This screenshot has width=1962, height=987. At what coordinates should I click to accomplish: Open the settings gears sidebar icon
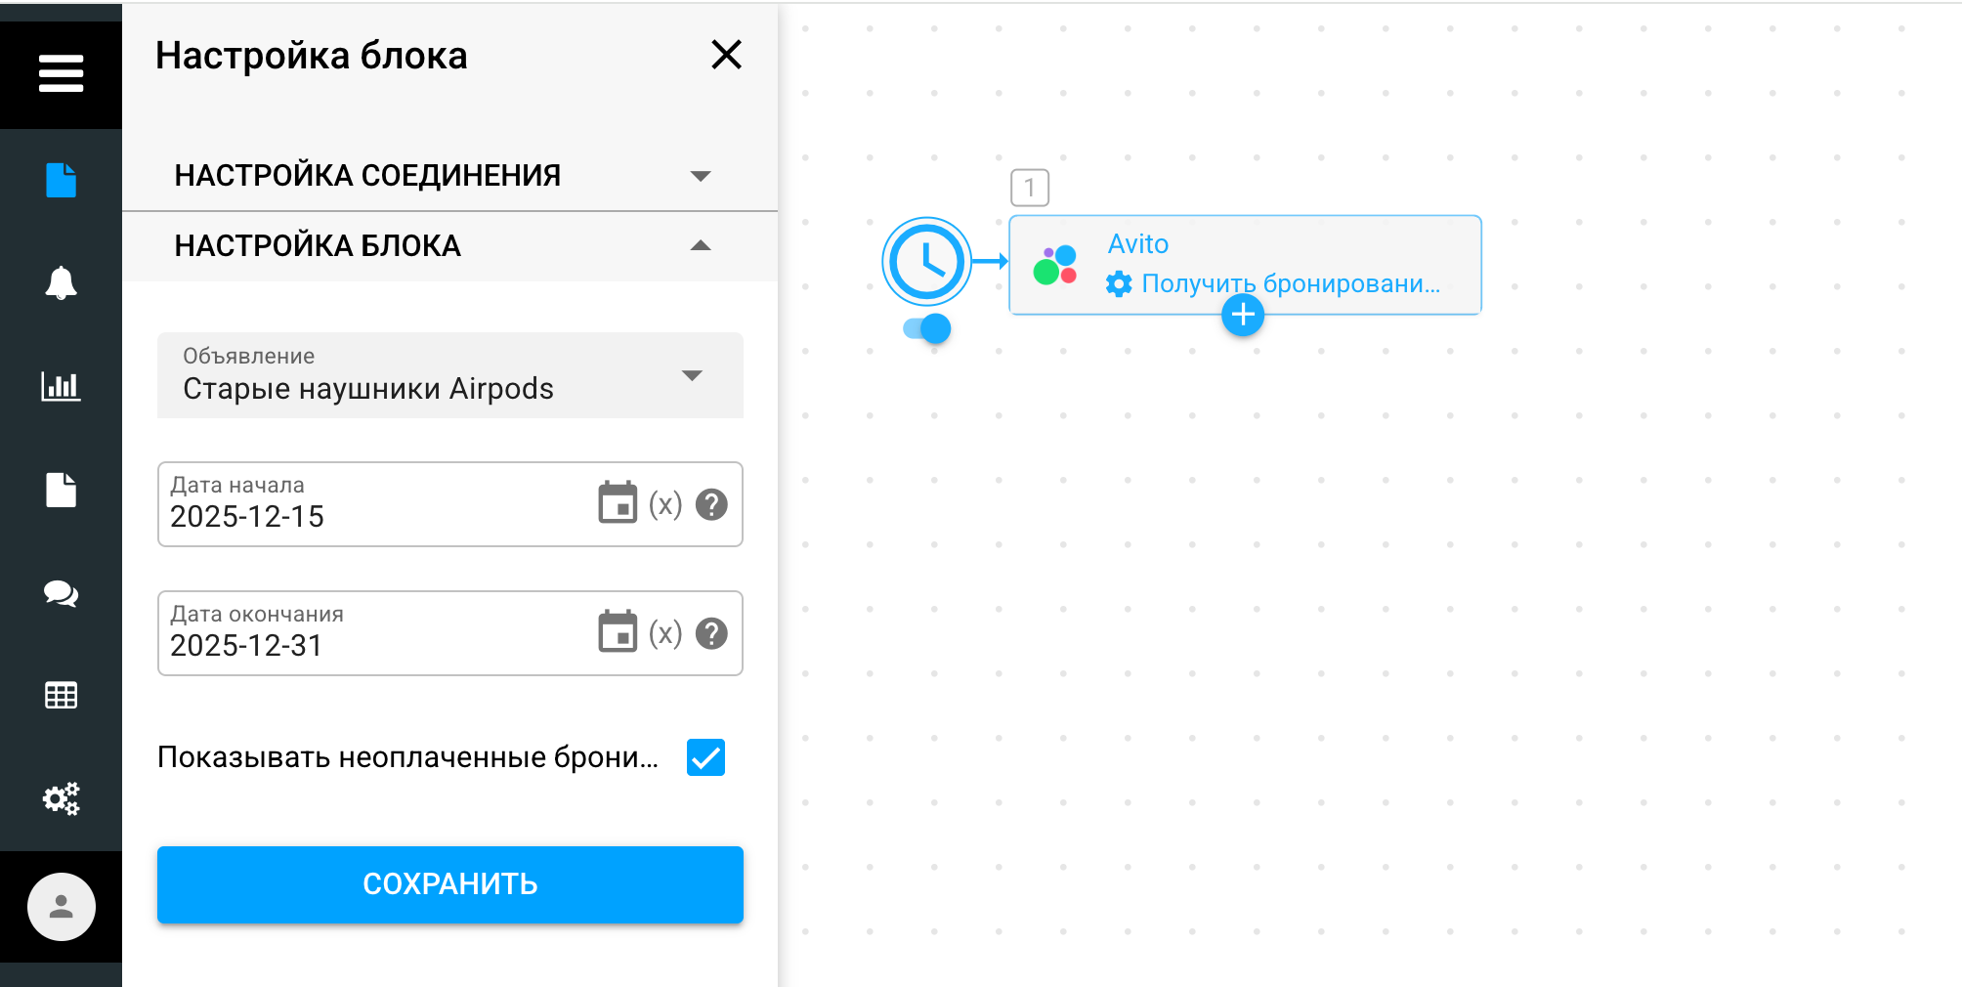pyautogui.click(x=61, y=798)
